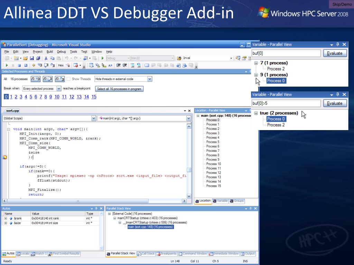Switch to the Locals tab
This screenshot has width=354, height=265.
23,254
